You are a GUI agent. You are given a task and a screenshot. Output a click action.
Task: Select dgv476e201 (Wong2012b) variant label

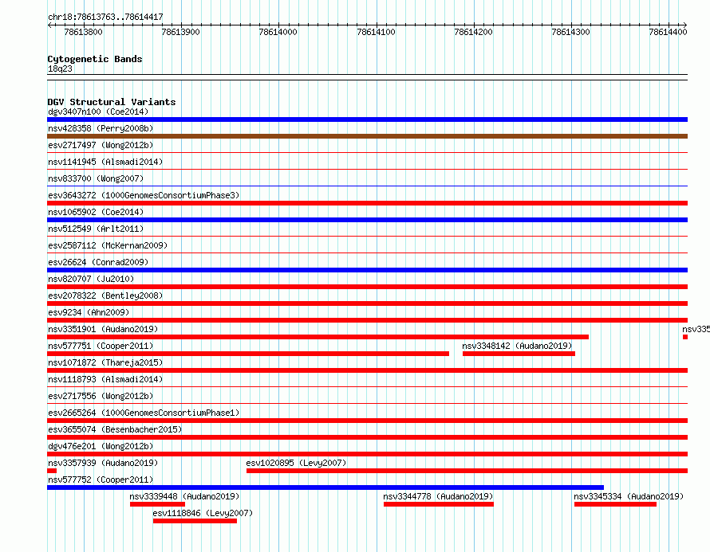101,446
